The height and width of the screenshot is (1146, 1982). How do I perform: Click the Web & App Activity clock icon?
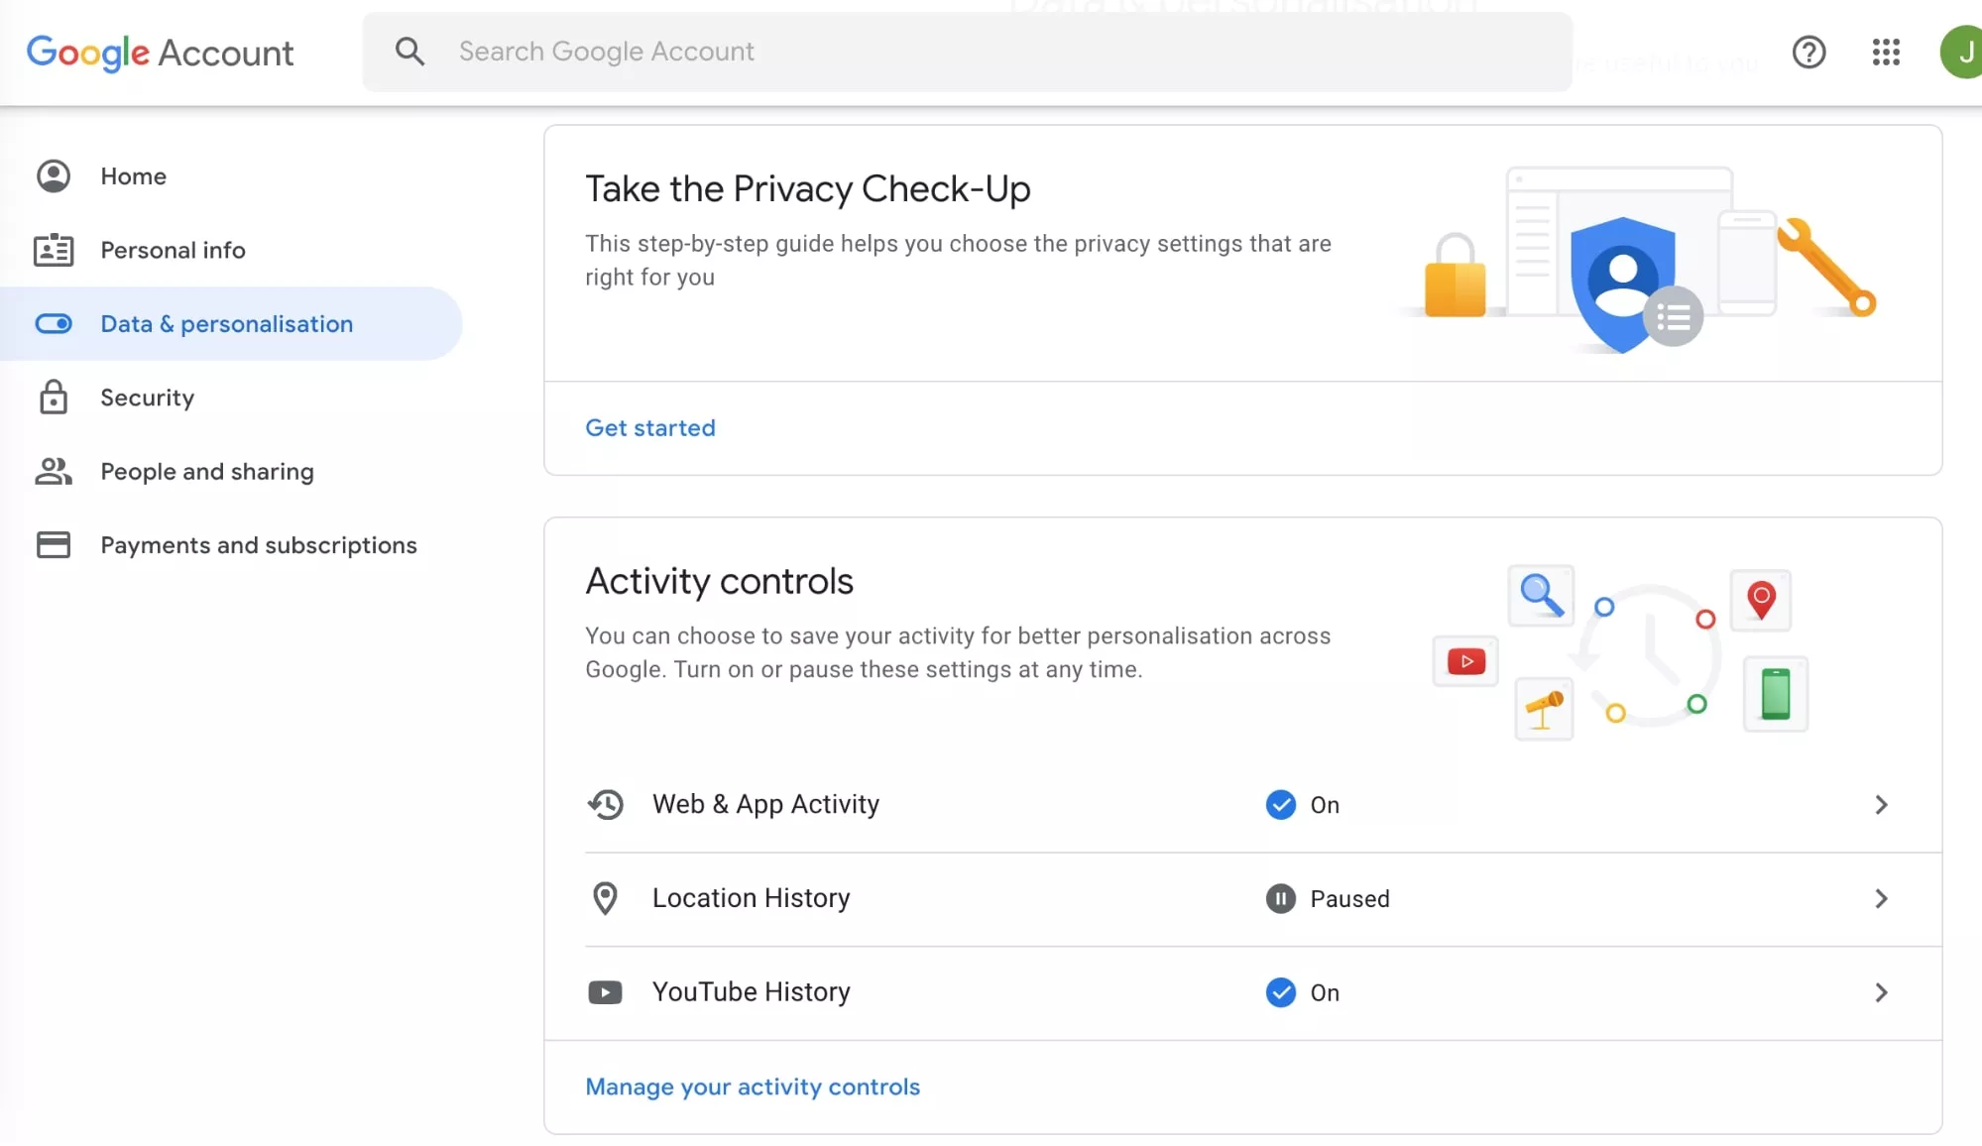[605, 804]
